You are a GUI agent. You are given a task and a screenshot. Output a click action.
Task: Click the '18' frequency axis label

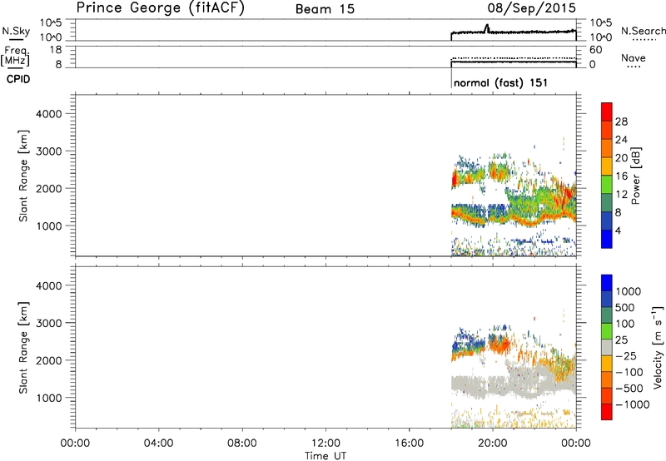[55, 50]
